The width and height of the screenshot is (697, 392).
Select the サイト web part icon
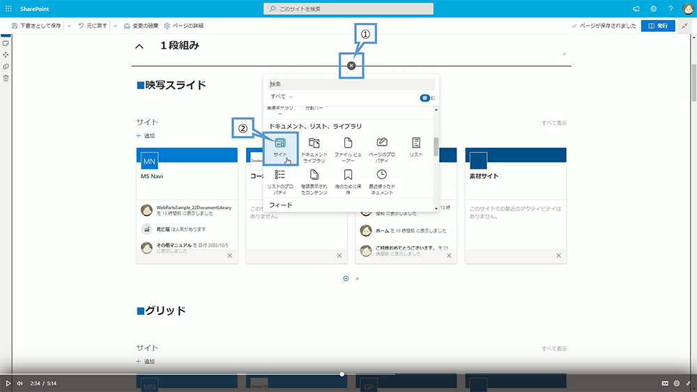[280, 143]
